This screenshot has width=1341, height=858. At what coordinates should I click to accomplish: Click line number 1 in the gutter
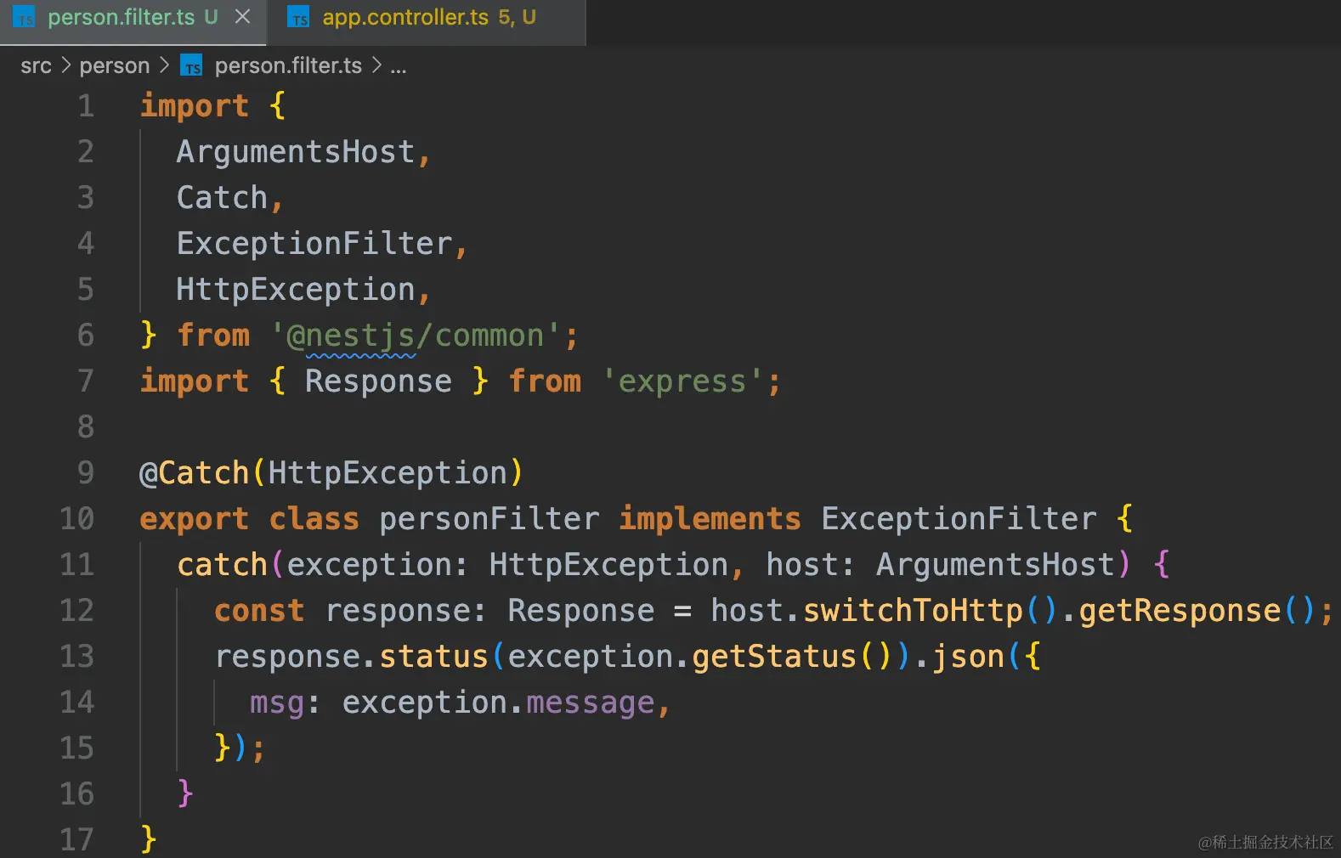tap(86, 106)
